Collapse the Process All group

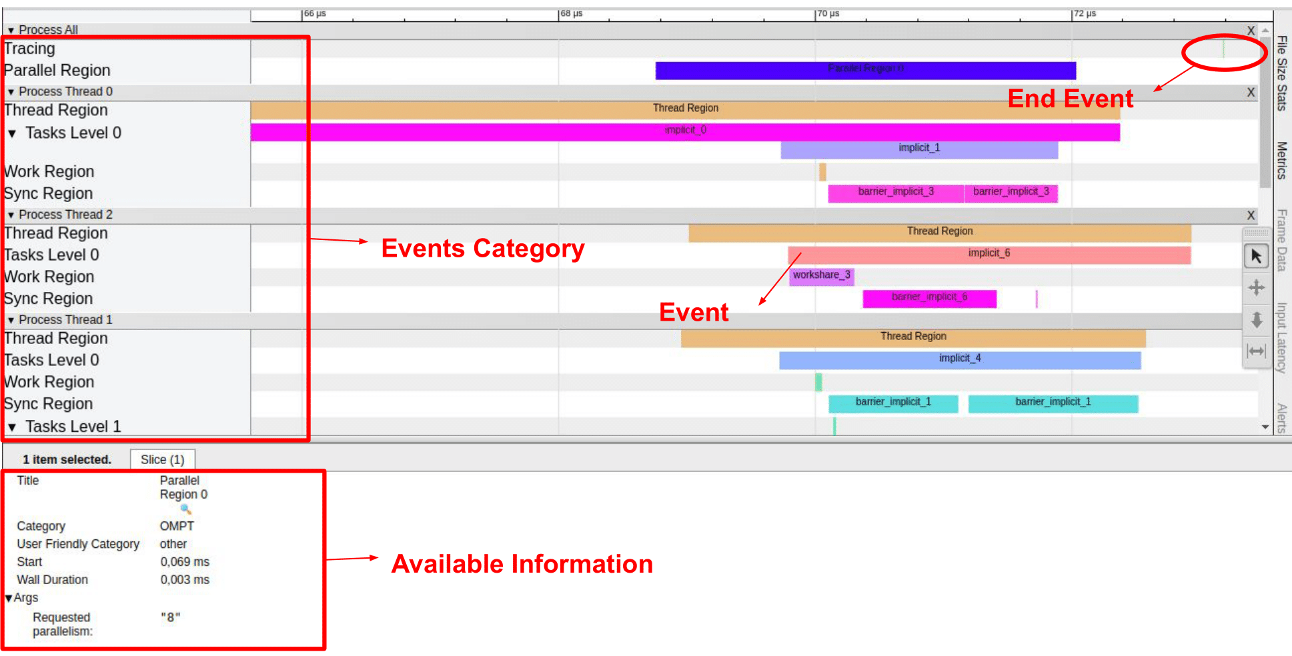point(11,30)
